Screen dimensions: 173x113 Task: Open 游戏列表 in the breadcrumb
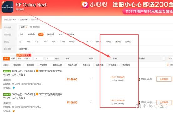point(24,19)
